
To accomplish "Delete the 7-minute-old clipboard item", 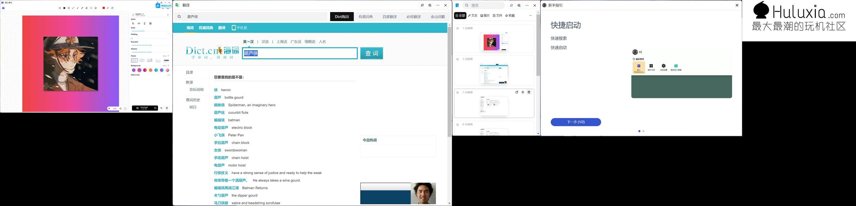I will (x=529, y=92).
